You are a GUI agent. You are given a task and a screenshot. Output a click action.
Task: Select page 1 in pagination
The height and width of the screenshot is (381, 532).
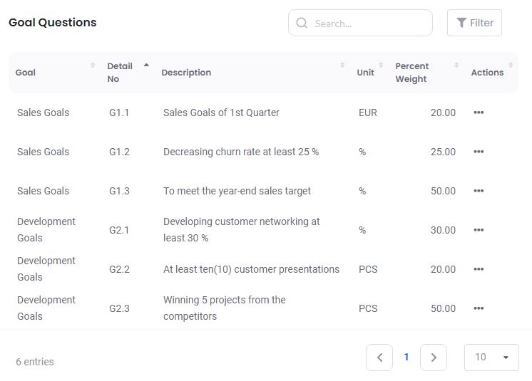pyautogui.click(x=406, y=357)
